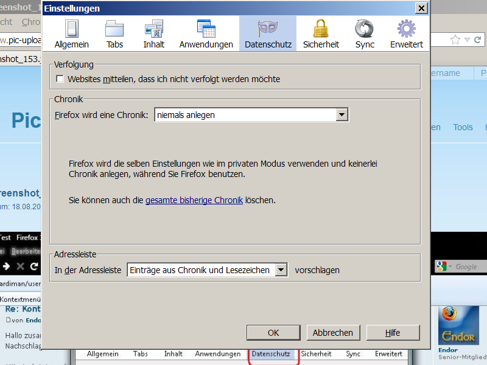Screen dimensions: 487x365
Task: Reload the page in background browser
Action: 478,40
